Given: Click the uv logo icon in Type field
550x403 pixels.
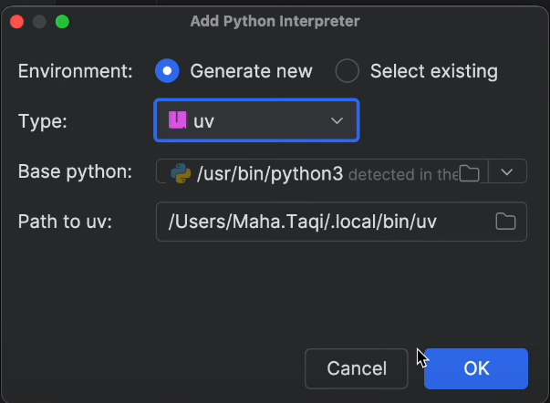Looking at the screenshot, I should click(x=178, y=120).
